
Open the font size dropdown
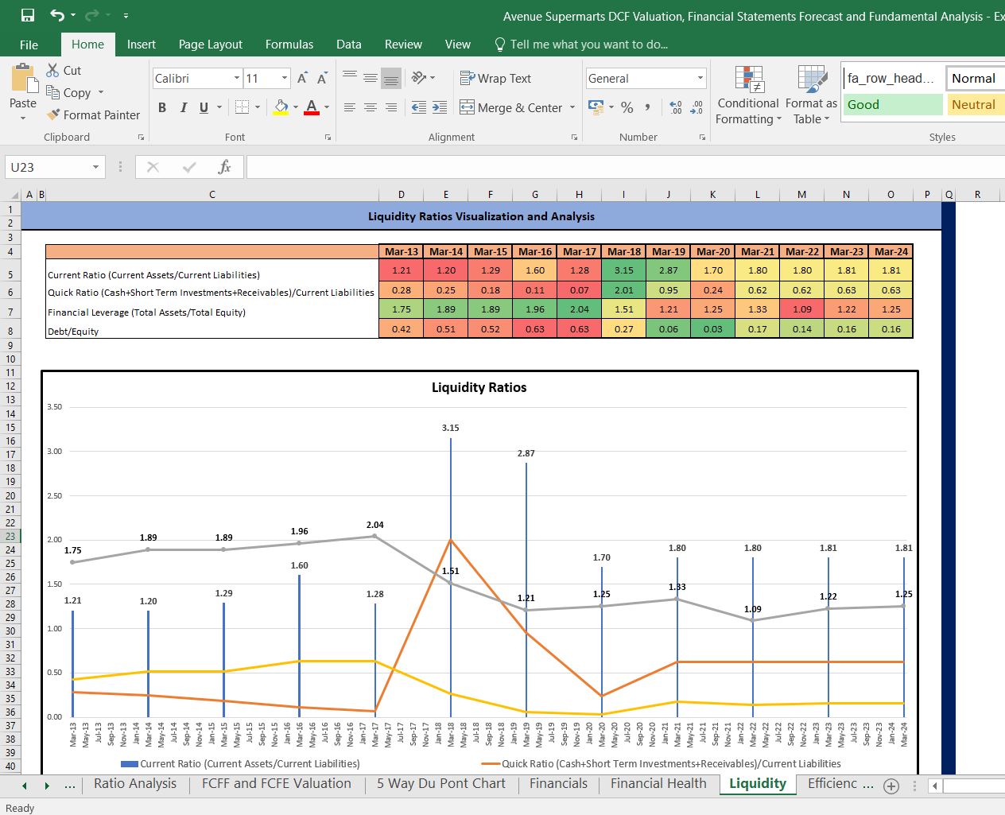point(285,78)
